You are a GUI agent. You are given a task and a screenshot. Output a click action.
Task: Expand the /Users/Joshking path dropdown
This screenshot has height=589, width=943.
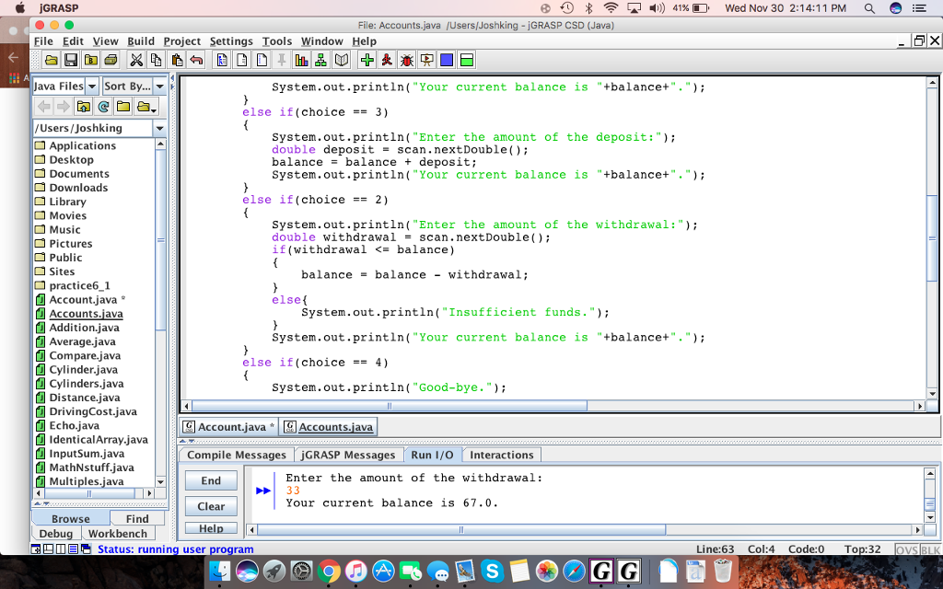pyautogui.click(x=159, y=128)
